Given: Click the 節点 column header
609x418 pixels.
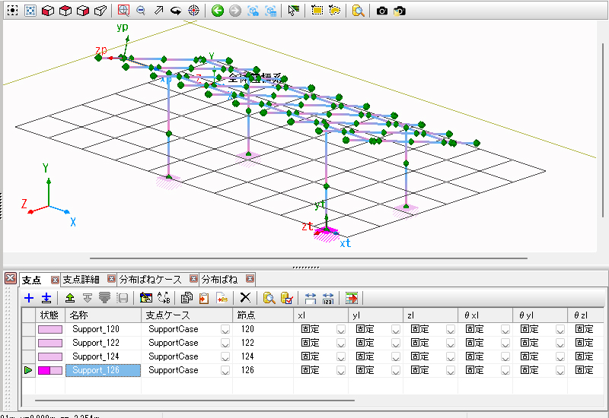Looking at the screenshot, I should (245, 315).
